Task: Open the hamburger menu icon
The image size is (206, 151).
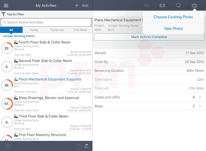Action: 6,5
